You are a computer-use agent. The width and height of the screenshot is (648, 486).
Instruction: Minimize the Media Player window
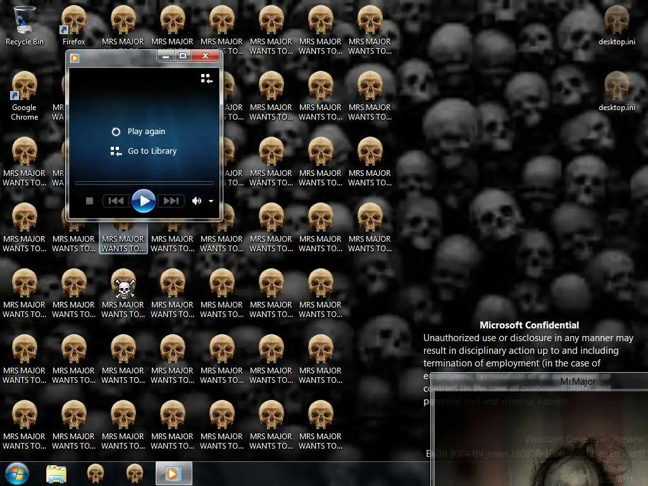click(166, 56)
